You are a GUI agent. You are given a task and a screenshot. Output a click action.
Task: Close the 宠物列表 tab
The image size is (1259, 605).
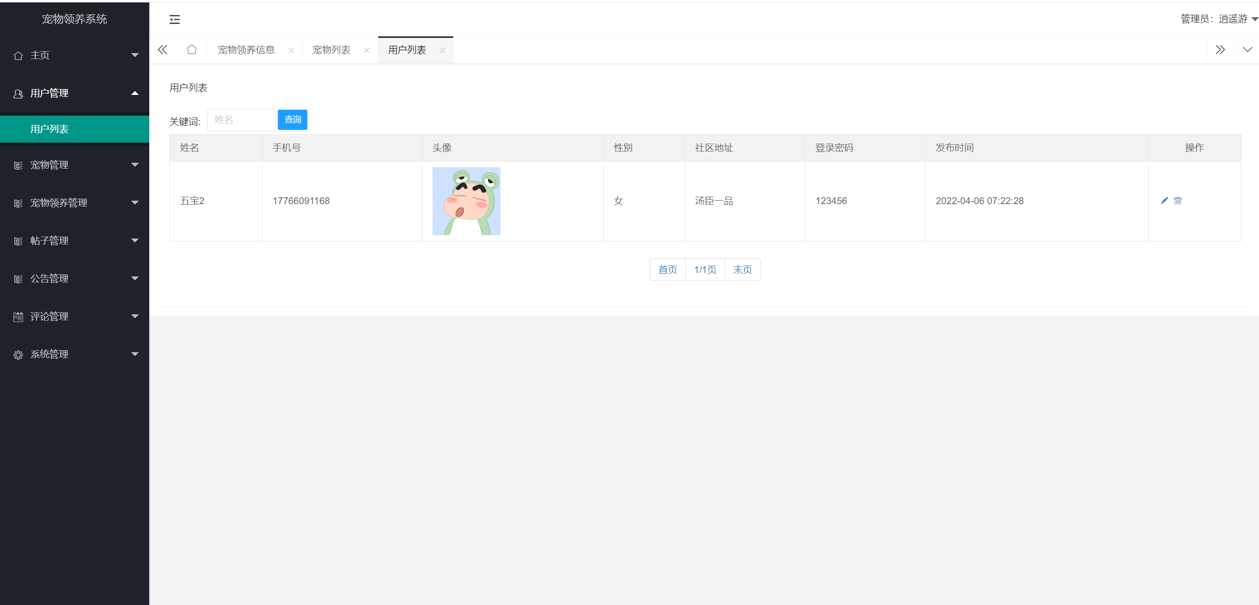[x=366, y=50]
